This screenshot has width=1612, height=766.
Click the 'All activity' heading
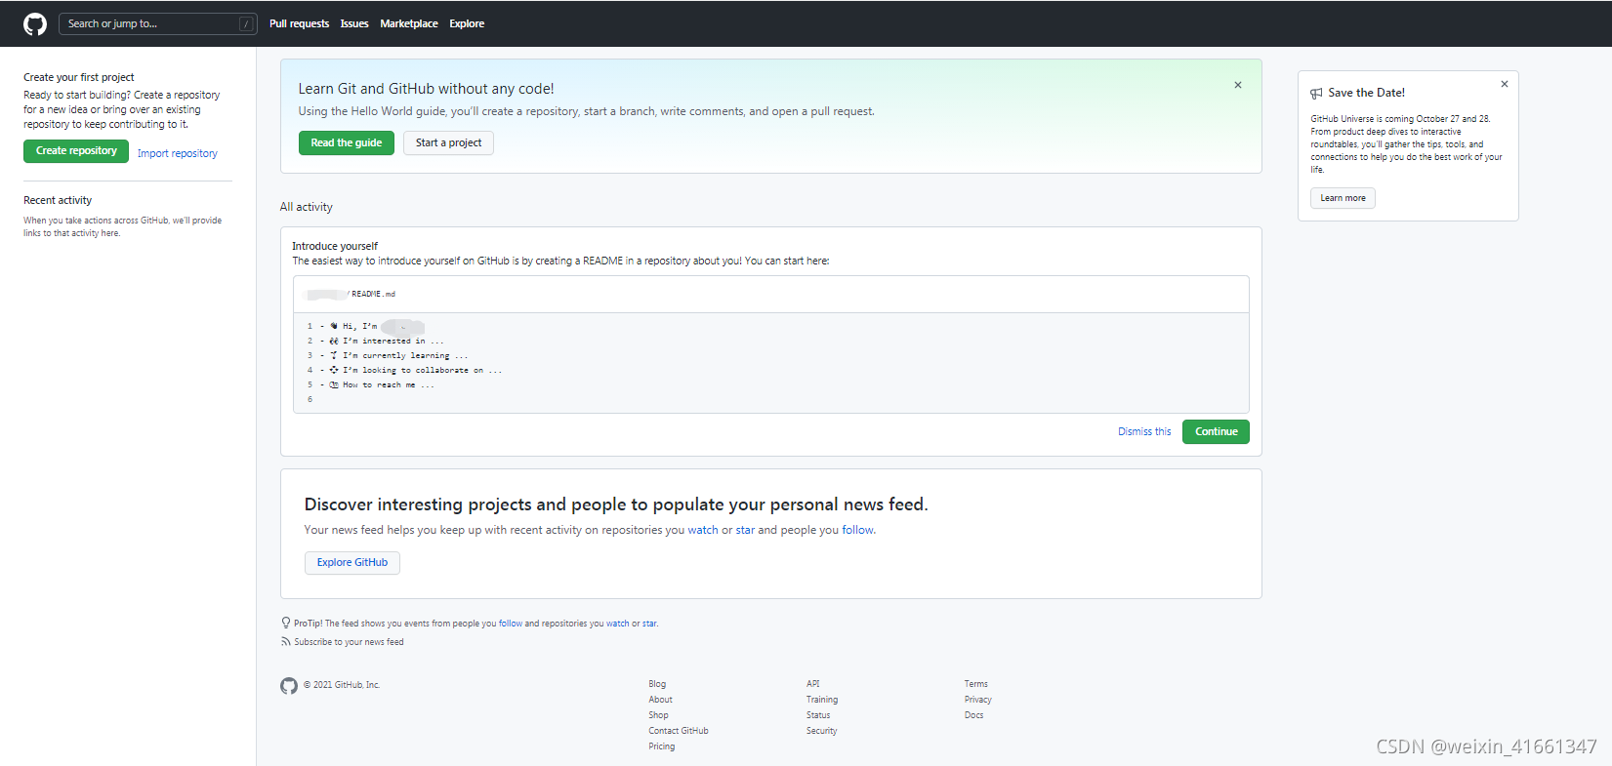coord(306,208)
